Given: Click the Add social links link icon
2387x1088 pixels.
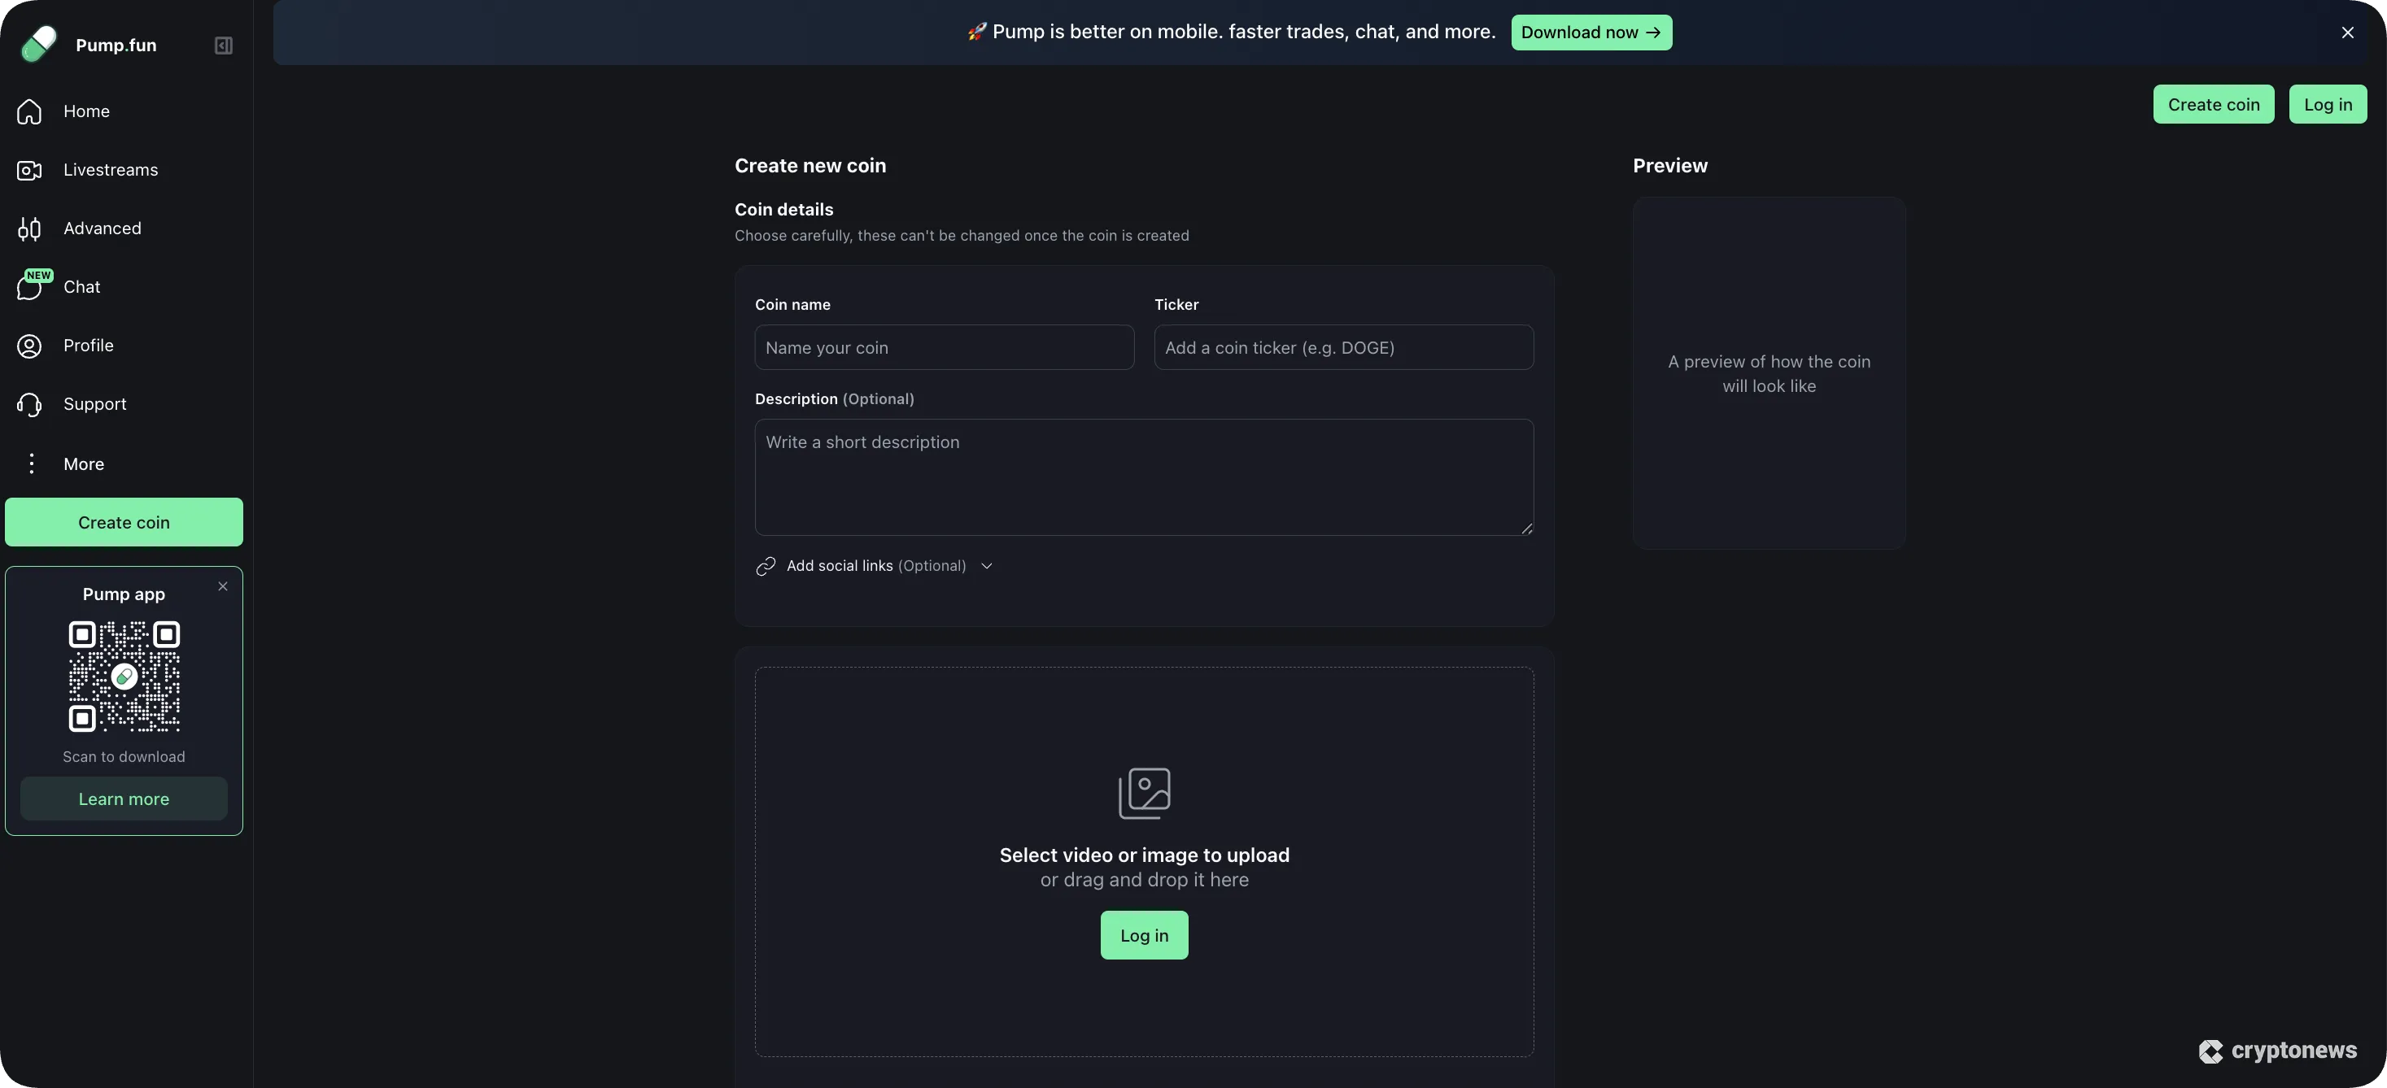Looking at the screenshot, I should click(x=766, y=566).
